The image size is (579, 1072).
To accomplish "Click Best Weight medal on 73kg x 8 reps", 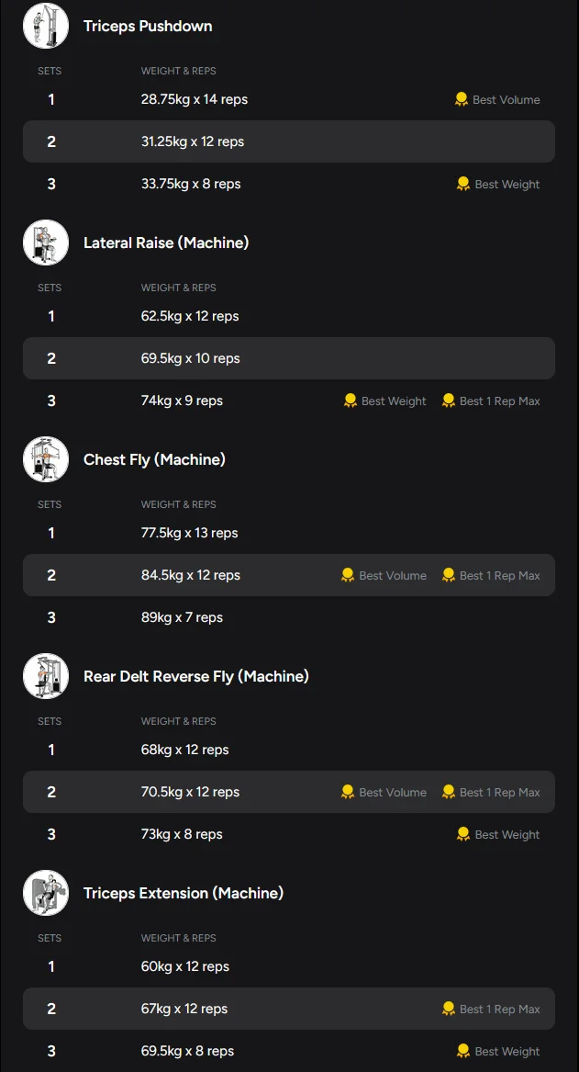I will pos(463,834).
